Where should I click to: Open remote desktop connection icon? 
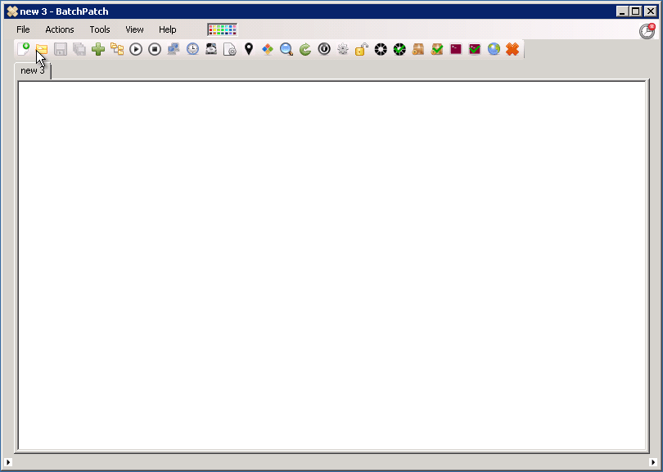[173, 49]
